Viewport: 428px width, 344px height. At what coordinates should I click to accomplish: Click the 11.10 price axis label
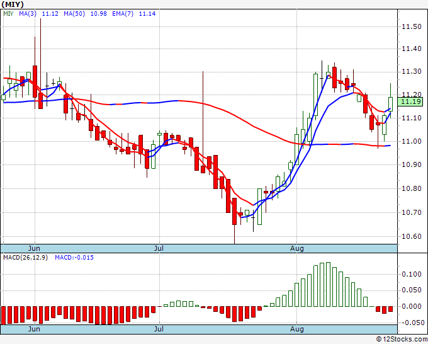coord(412,118)
